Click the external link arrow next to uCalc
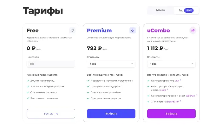The width and height of the screenshot is (222, 127). click(x=168, y=89)
